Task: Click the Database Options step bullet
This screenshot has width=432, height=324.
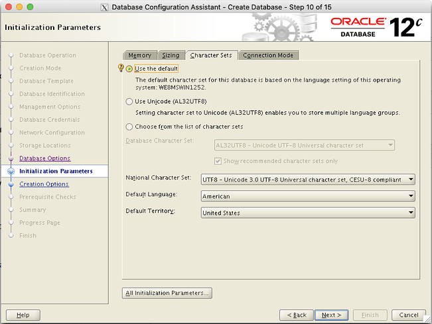Action: (x=11, y=158)
